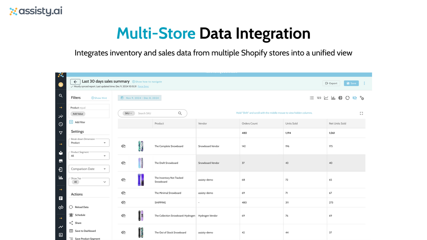The width and height of the screenshot is (427, 240).
Task: Switch to bar chart view in the toolbar
Action: tap(333, 98)
